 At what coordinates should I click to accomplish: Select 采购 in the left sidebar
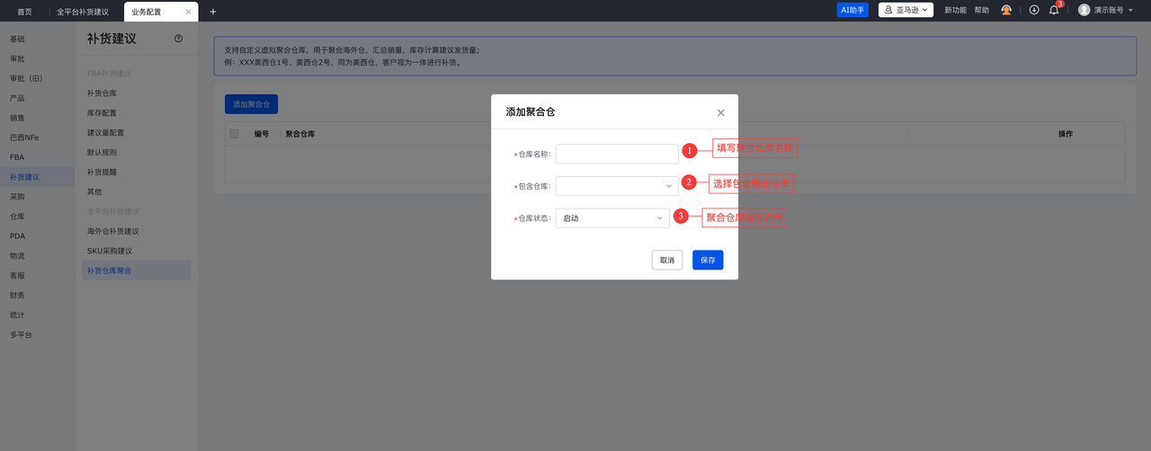[18, 197]
